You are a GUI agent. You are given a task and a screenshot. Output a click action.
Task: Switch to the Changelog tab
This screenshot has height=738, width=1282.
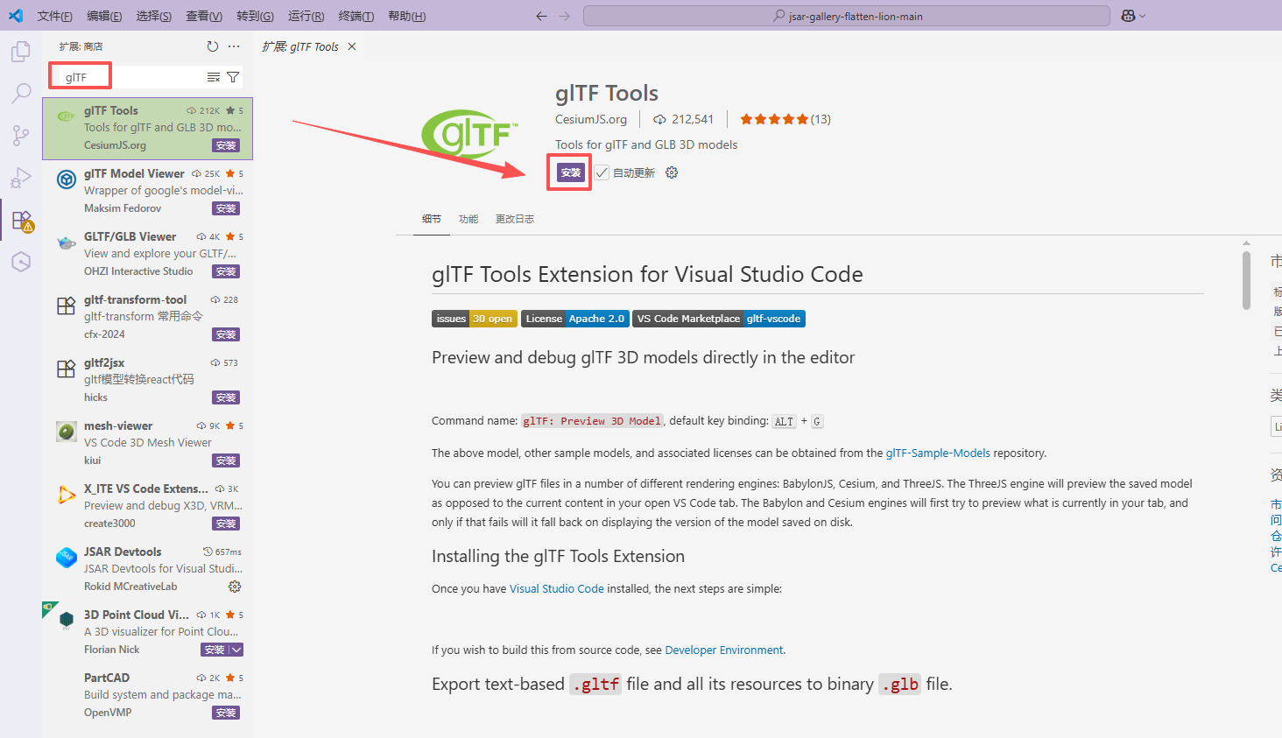pos(515,219)
